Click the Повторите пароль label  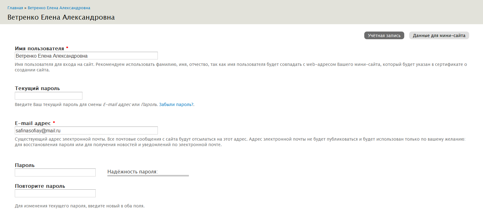40,186
